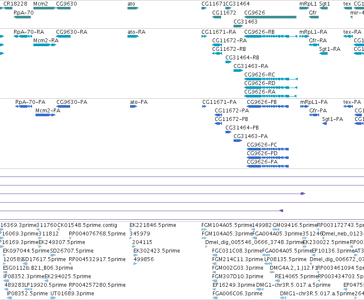Select the RpA-70-PA protein glyph
The height and width of the screenshot is (300, 364).
pyautogui.click(x=24, y=106)
